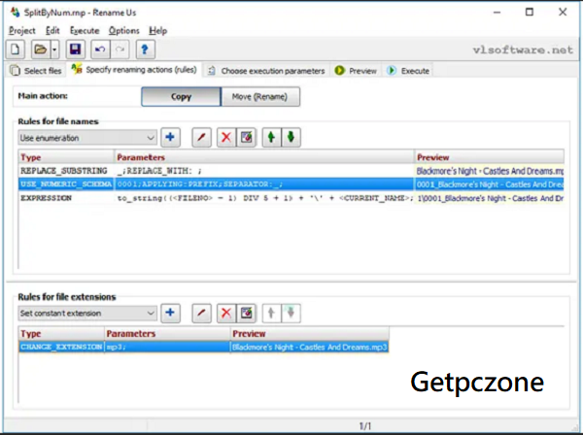Set main action to Move (Rename)

(260, 96)
